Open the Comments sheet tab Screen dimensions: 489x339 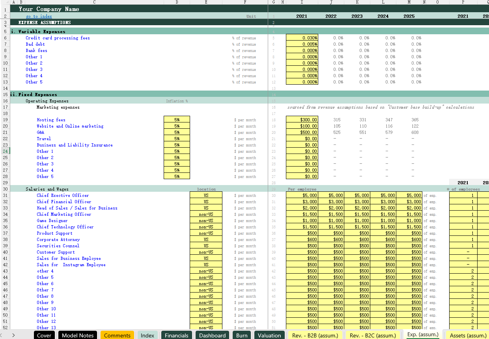tap(117, 335)
